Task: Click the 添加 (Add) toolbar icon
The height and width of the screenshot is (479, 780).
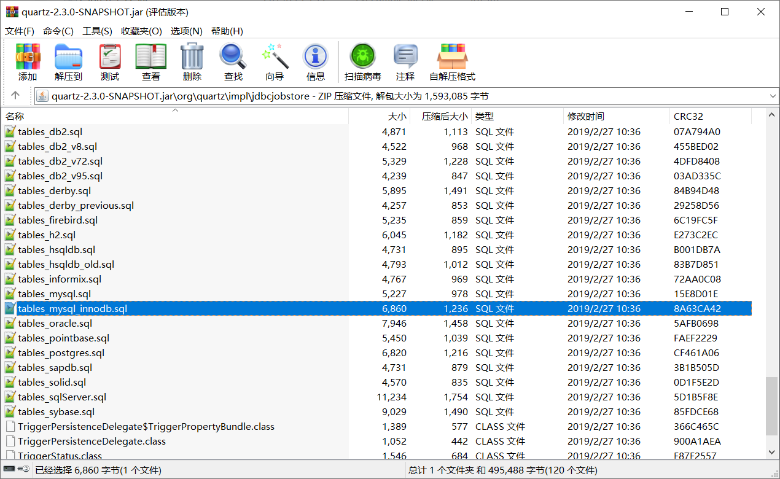Action: 27,61
